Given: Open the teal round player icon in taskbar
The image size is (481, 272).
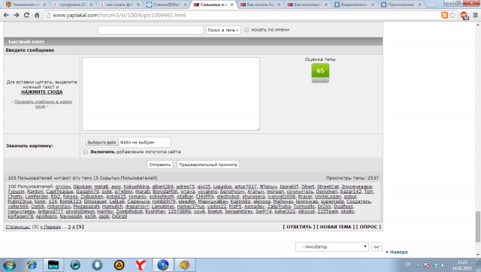Looking at the screenshot, I should (x=75, y=264).
